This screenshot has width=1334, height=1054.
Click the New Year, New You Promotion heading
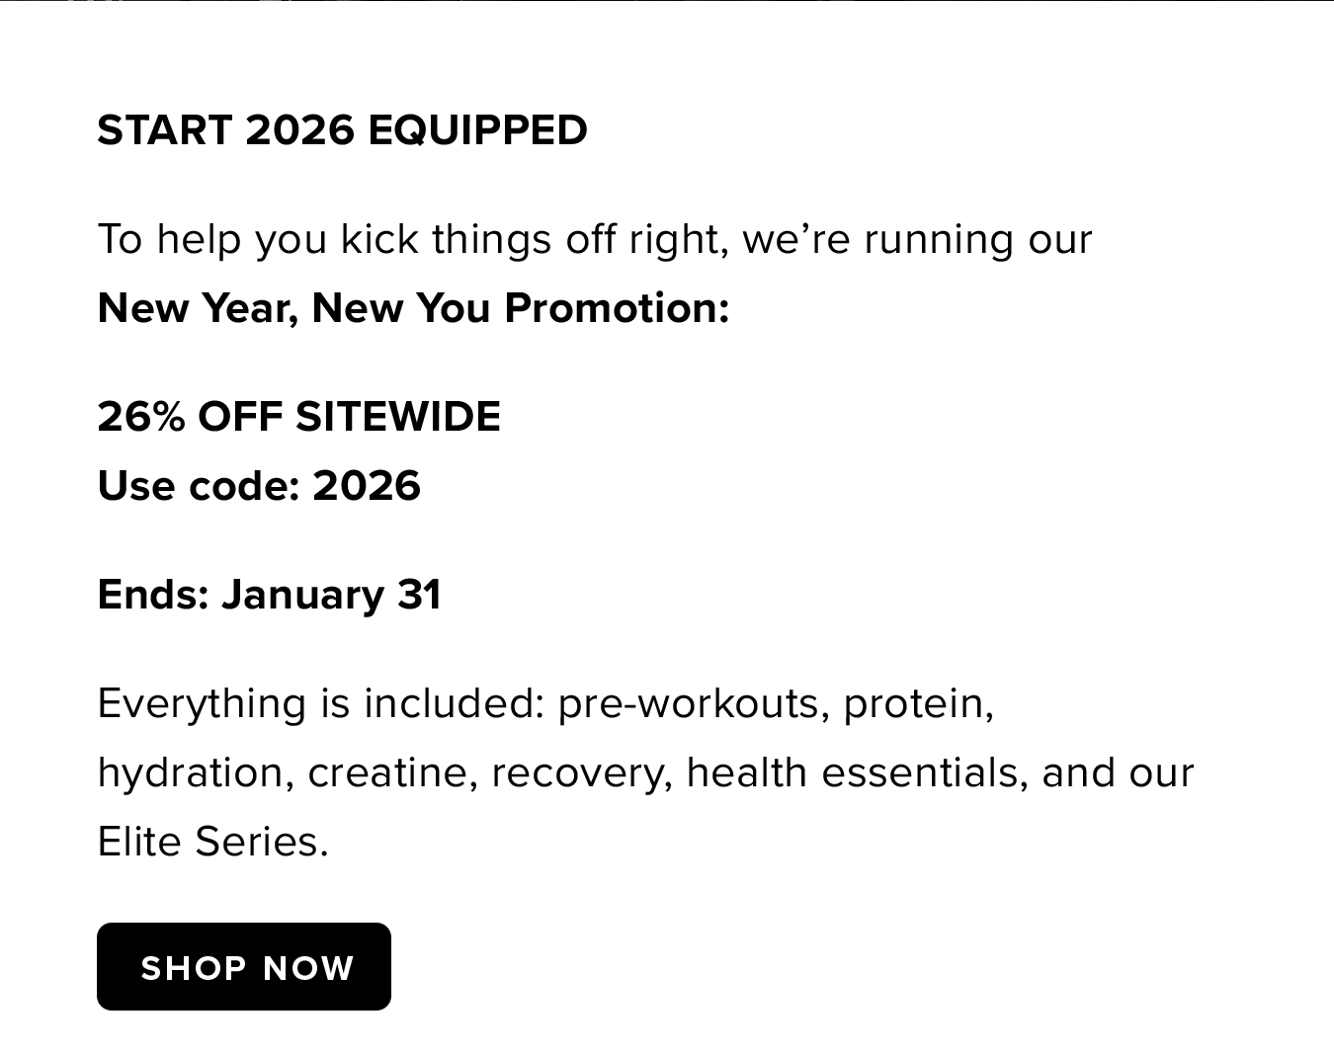[414, 307]
